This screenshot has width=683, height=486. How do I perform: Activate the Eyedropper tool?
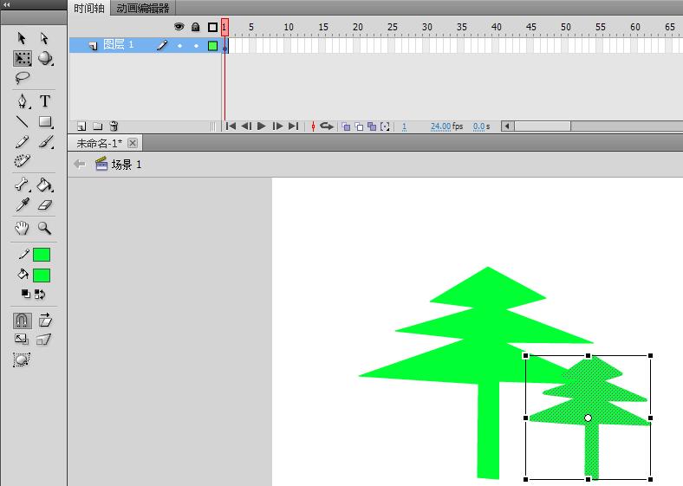pos(23,204)
